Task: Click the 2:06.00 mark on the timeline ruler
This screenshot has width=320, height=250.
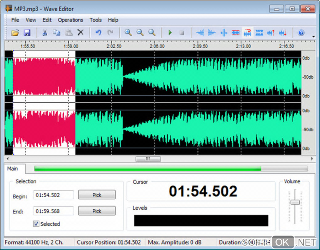Action: (x=157, y=46)
